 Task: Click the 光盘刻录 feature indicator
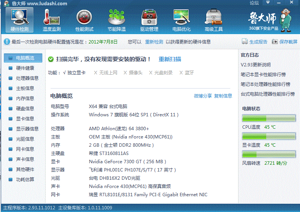click(x=161, y=73)
